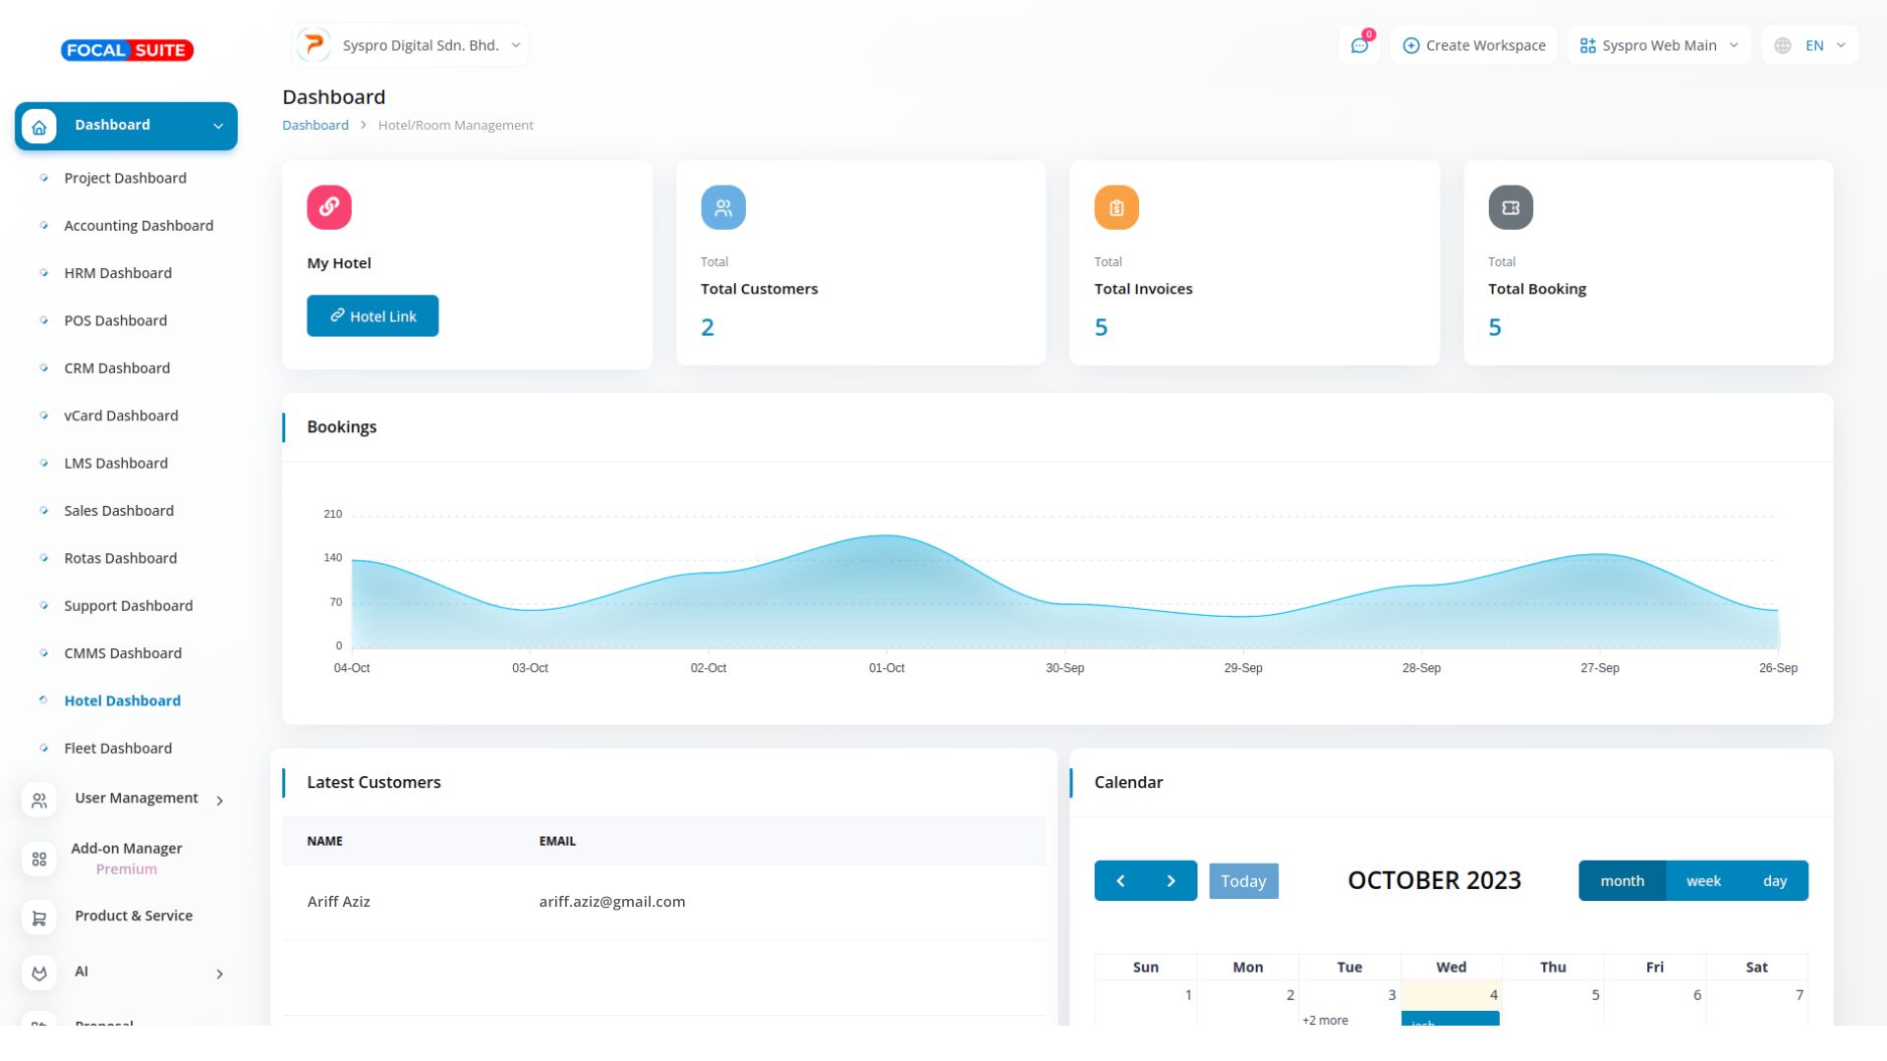Switch calendar to day view
Image resolution: width=1887 pixels, height=1061 pixels.
(1775, 881)
